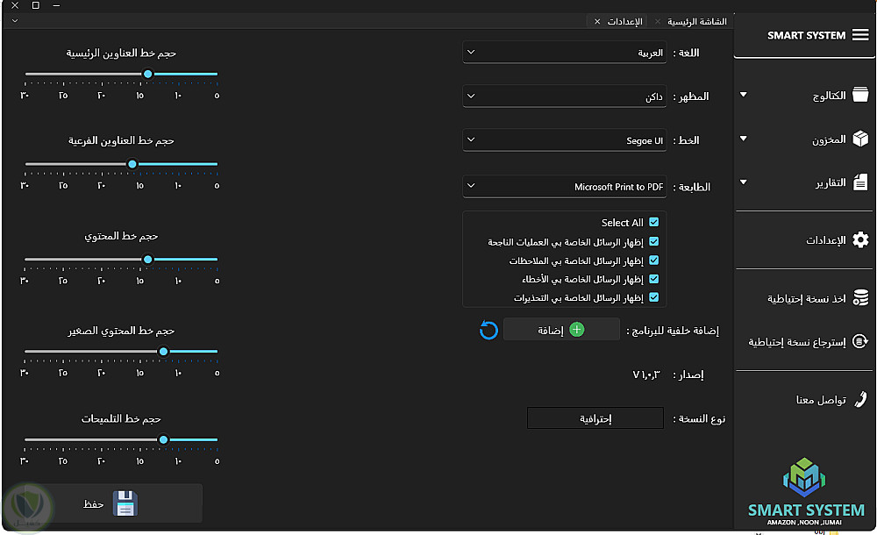Toggle the Select All checkbox
Image resolution: width=877 pixels, height=535 pixels.
653,223
